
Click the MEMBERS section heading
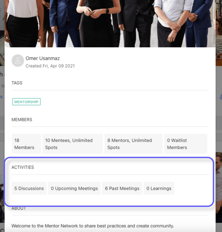point(22,120)
